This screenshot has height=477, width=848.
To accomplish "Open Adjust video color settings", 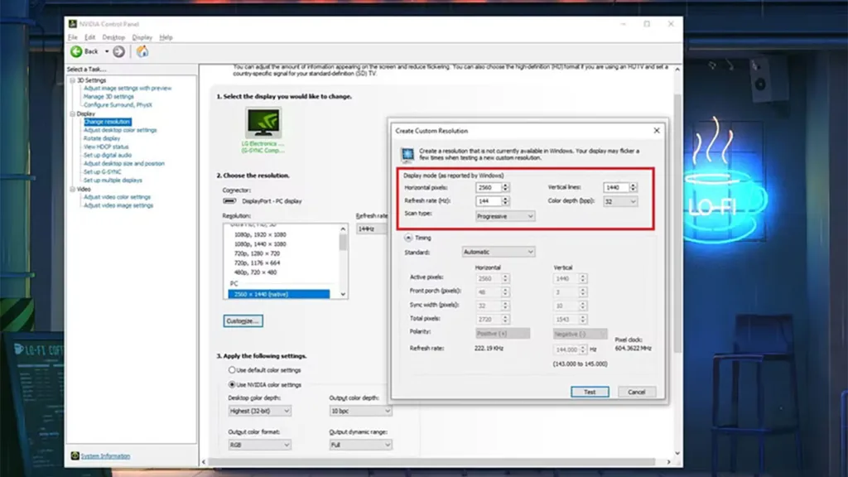I will (x=117, y=197).
